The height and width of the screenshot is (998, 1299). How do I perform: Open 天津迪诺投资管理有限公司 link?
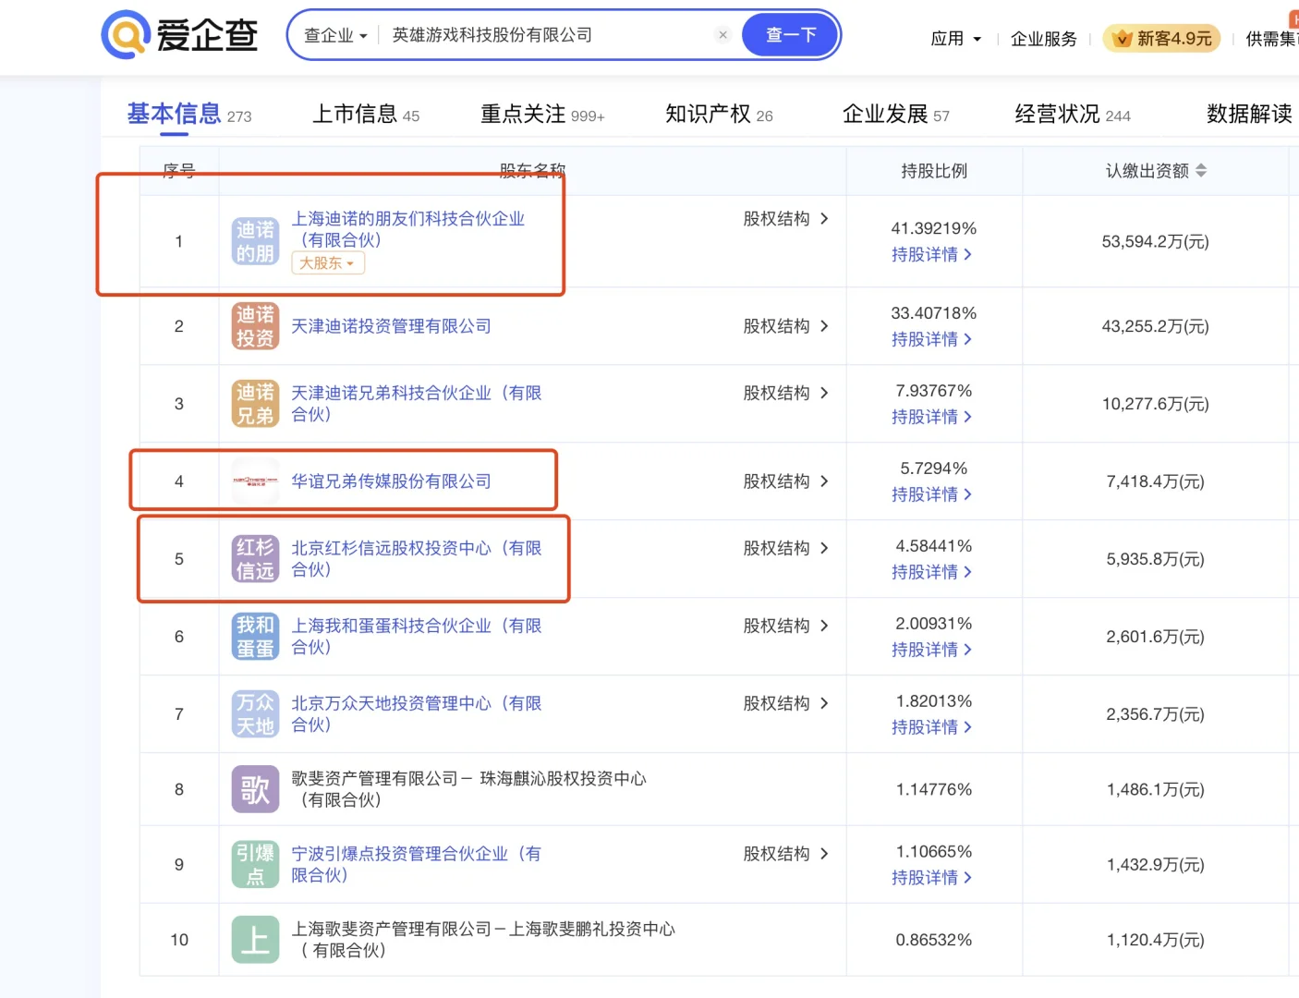(x=391, y=326)
